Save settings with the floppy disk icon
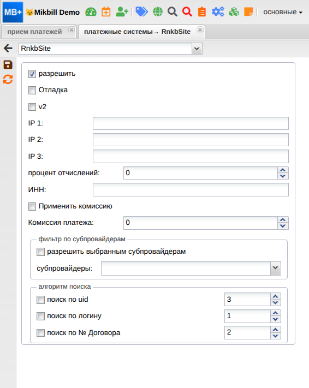Viewport: 309px width, 388px height. point(8,64)
